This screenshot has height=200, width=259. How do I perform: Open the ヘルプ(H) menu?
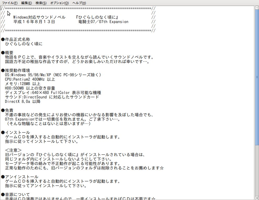pyautogui.click(x=79, y=3)
